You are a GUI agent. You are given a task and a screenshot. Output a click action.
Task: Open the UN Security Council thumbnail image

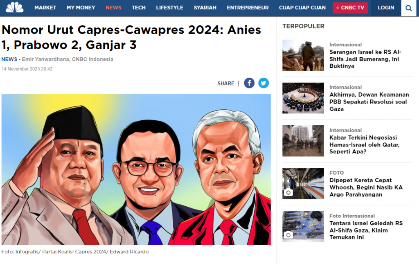pos(303,98)
